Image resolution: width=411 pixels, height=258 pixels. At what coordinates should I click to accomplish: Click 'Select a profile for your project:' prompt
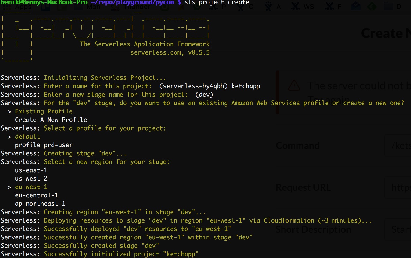[x=105, y=128]
